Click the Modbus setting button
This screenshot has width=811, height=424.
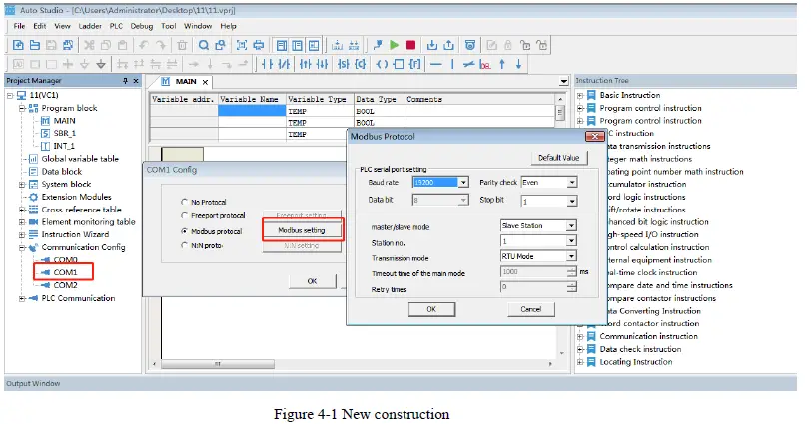coord(301,230)
